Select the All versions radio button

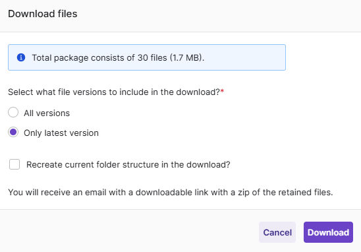pos(13,112)
